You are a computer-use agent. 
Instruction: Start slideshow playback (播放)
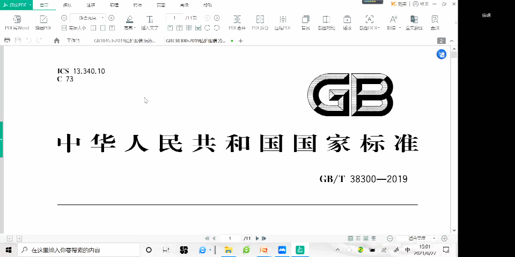(347, 22)
